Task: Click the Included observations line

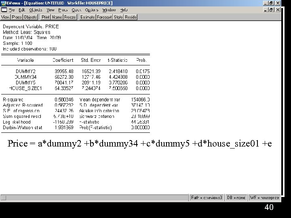Action: pyautogui.click(x=30, y=49)
